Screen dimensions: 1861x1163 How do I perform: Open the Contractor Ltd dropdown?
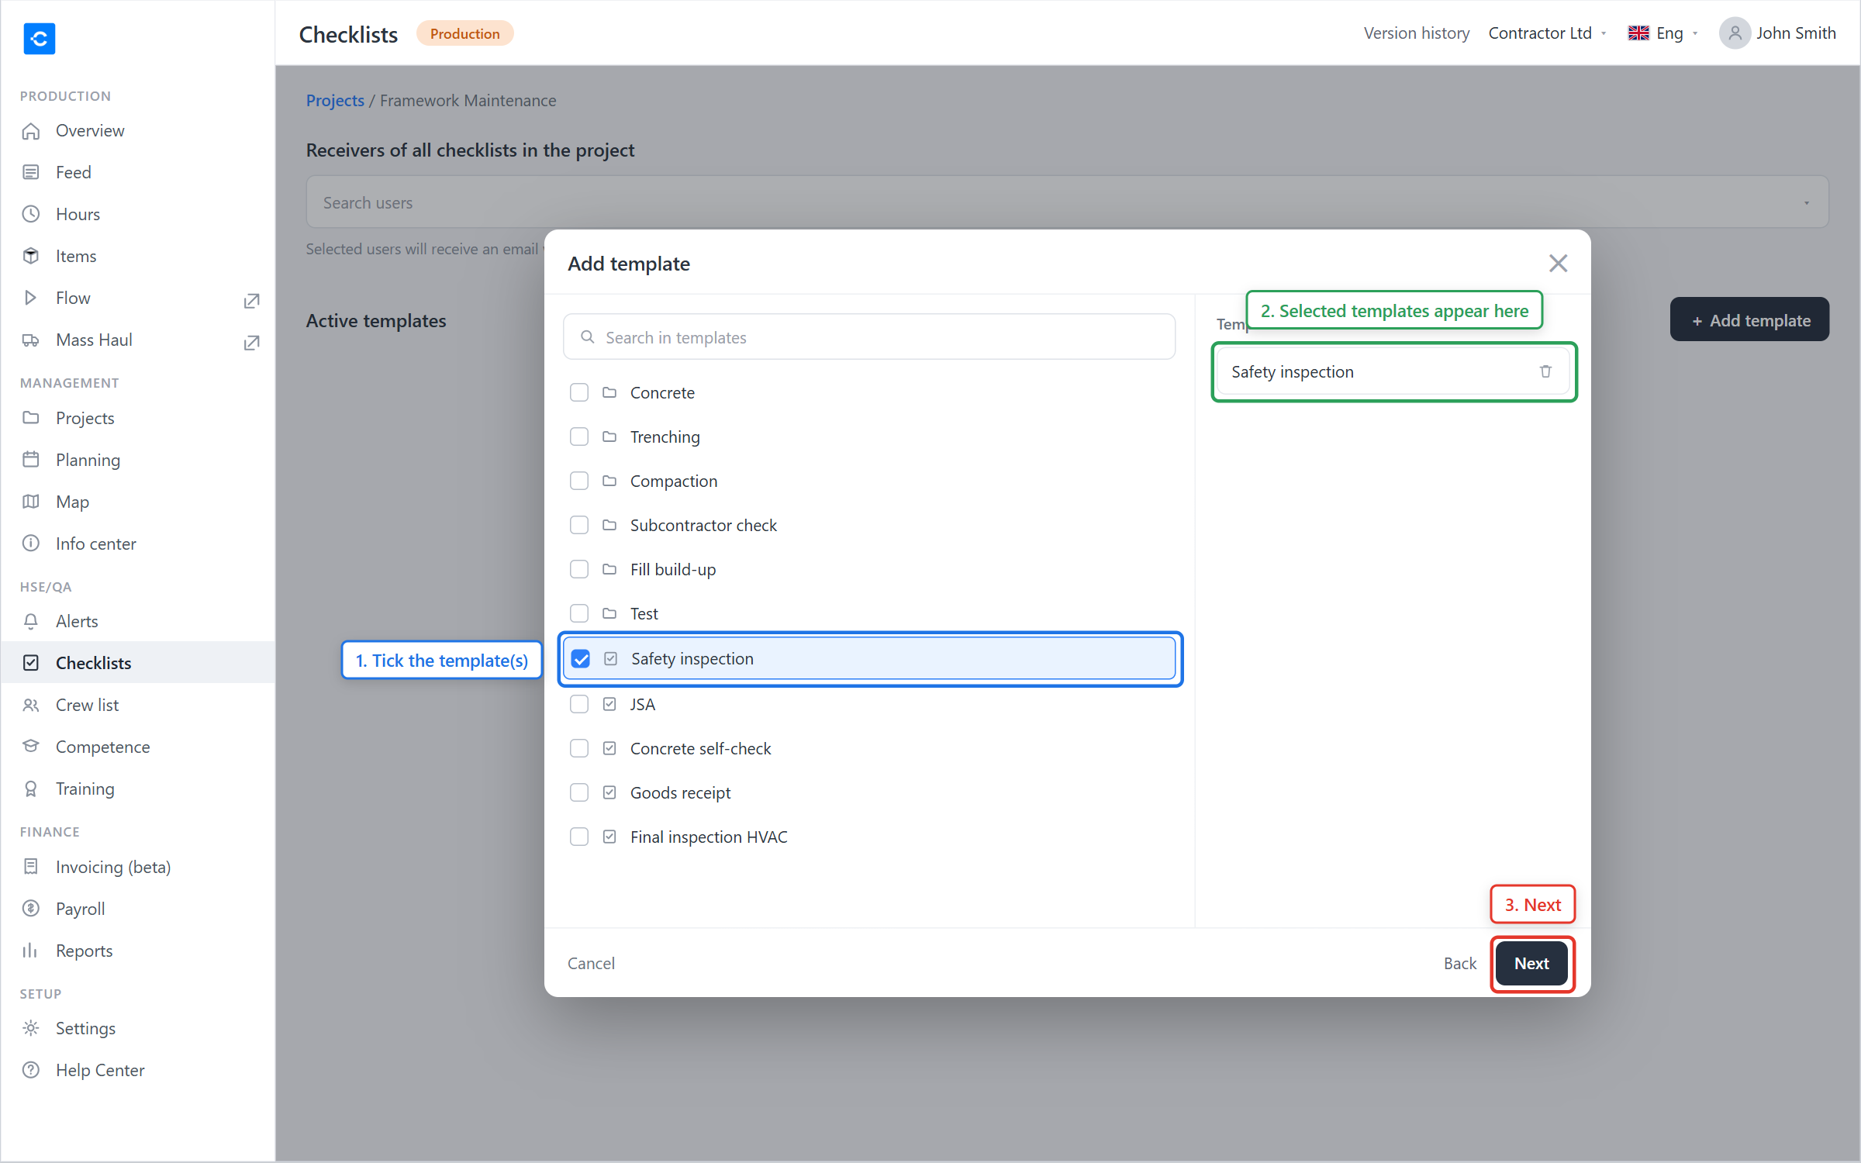pos(1547,33)
